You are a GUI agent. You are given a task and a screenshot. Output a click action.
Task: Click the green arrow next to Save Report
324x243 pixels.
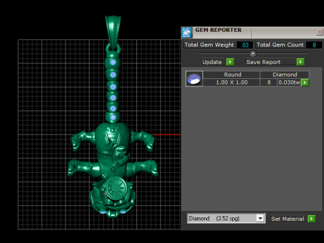pos(300,62)
